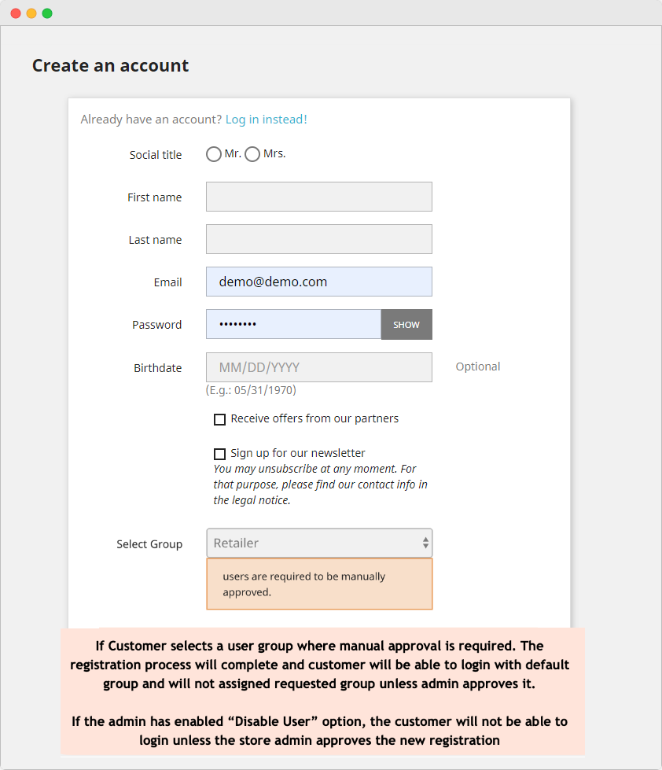Viewport: 662px width, 770px height.
Task: Select the Mr. radio button
Action: coord(214,154)
